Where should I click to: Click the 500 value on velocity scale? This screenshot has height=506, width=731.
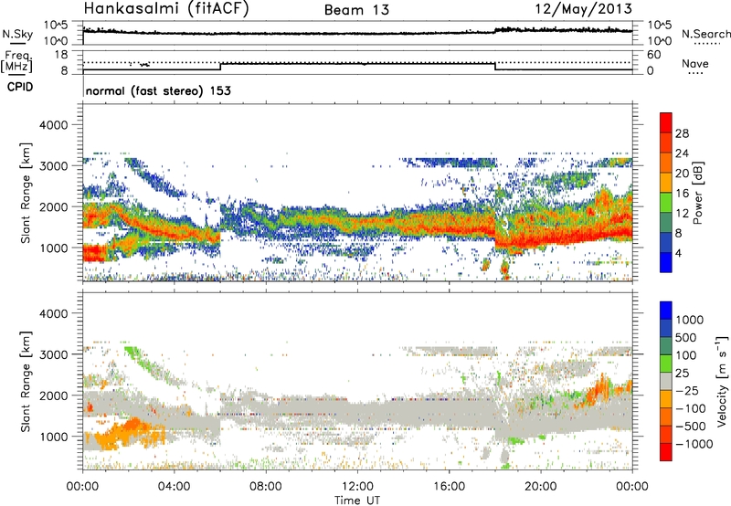point(686,338)
